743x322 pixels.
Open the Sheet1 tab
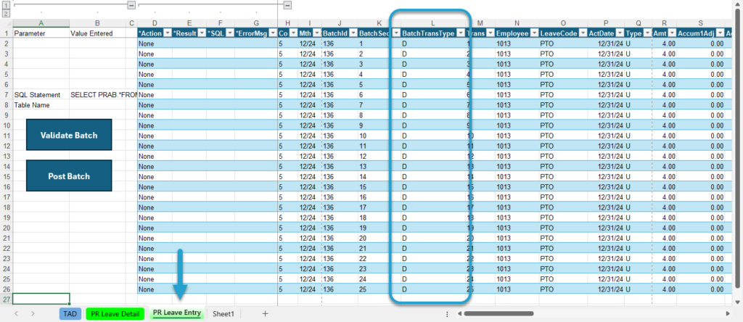(223, 313)
